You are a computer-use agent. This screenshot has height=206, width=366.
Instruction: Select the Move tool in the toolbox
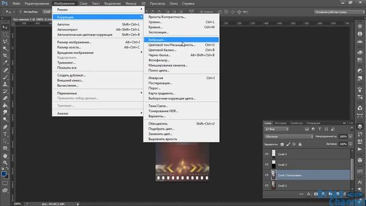point(5,27)
